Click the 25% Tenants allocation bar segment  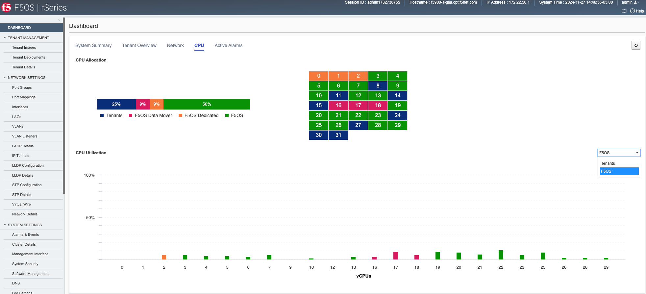pyautogui.click(x=116, y=104)
